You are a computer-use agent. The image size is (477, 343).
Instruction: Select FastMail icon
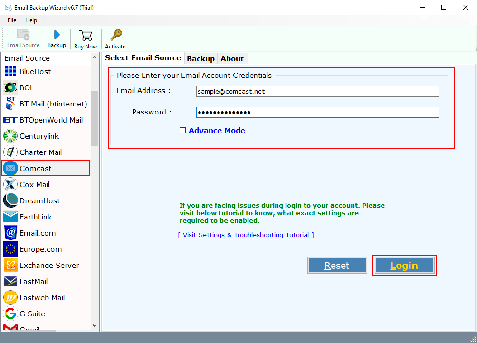[x=10, y=281]
